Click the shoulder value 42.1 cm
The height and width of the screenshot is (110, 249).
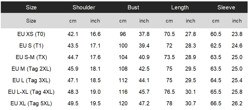[x=73, y=34]
